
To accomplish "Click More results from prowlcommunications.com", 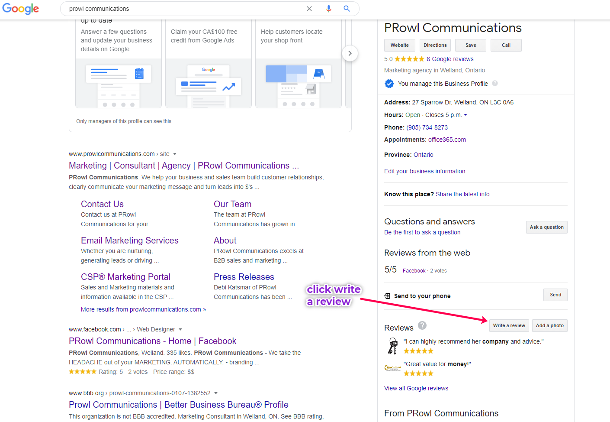I will coord(143,309).
